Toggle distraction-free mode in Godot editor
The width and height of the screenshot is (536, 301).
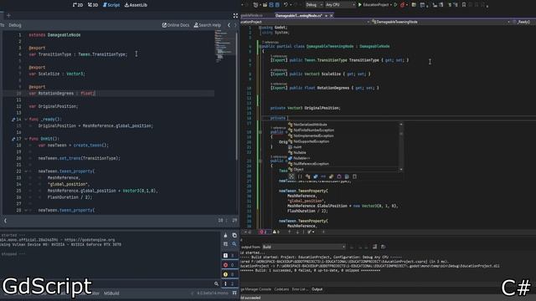tap(235, 16)
